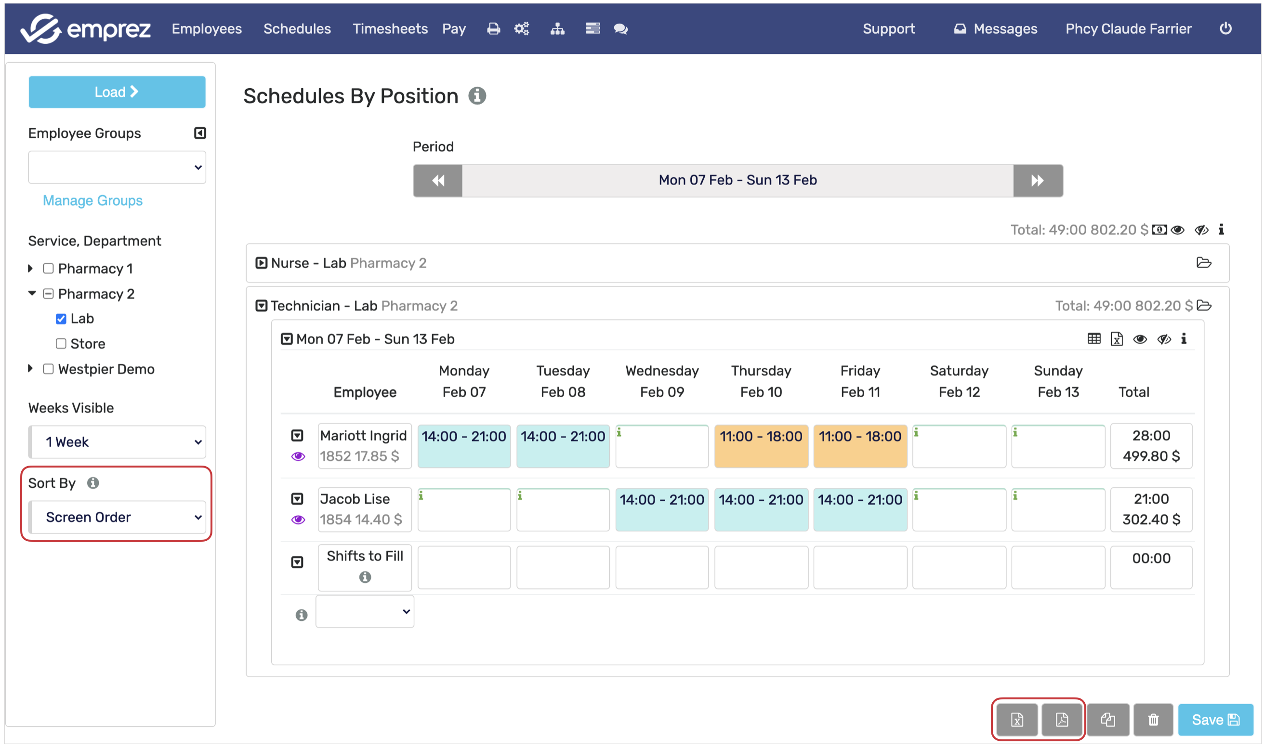Open the Timesheets menu
Viewport: 1264px width, 749px height.
coord(389,29)
